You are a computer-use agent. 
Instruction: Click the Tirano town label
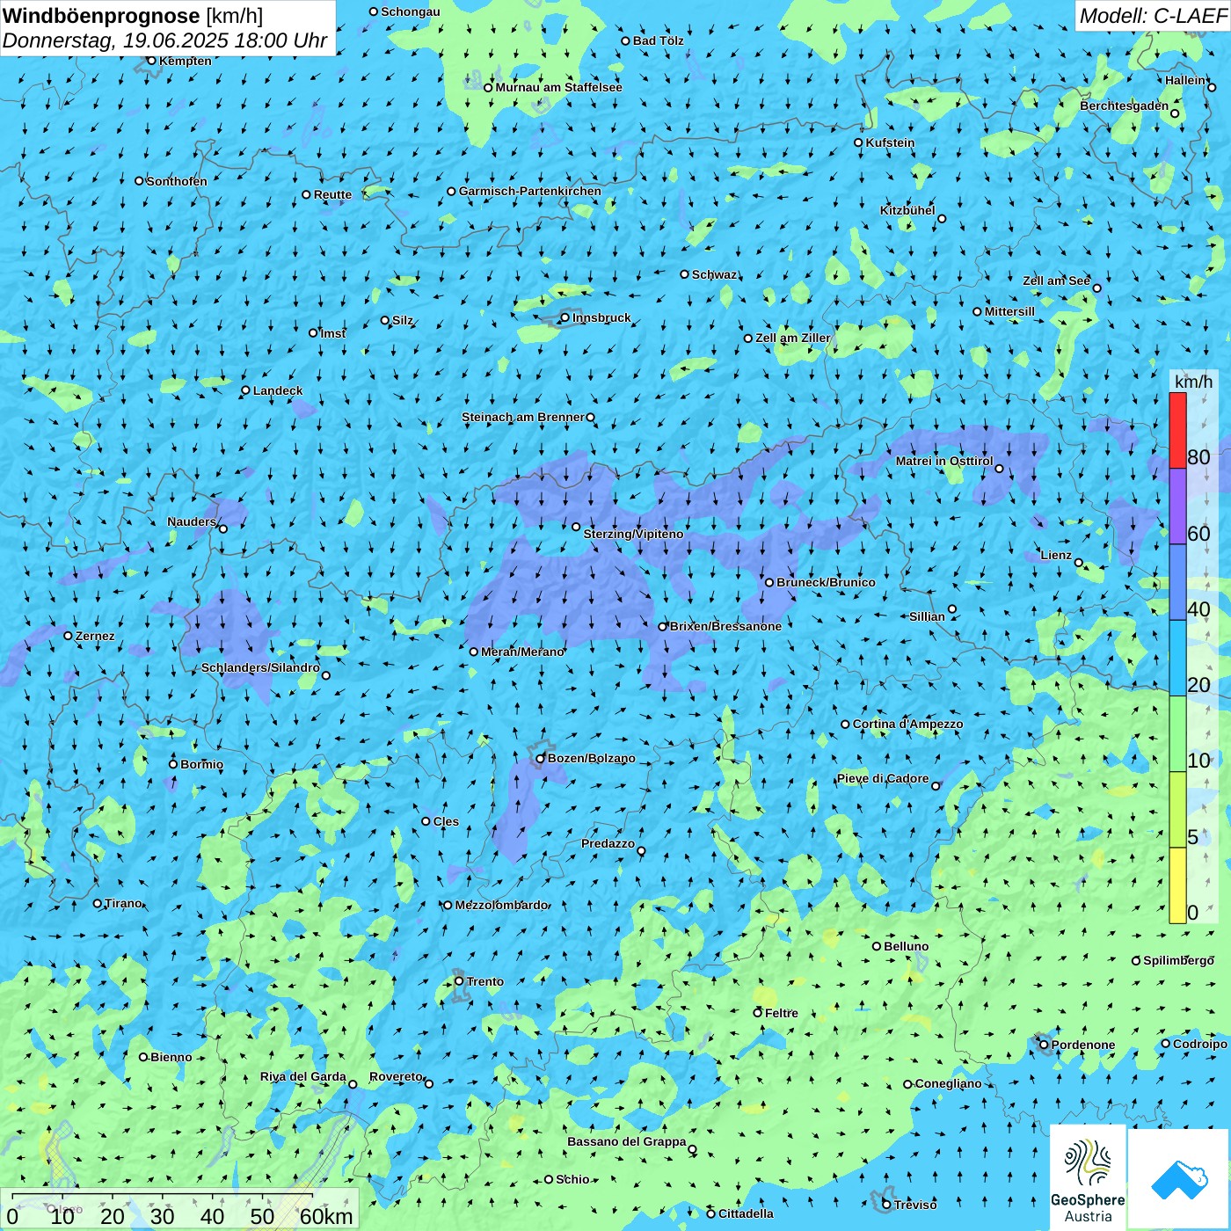[123, 903]
